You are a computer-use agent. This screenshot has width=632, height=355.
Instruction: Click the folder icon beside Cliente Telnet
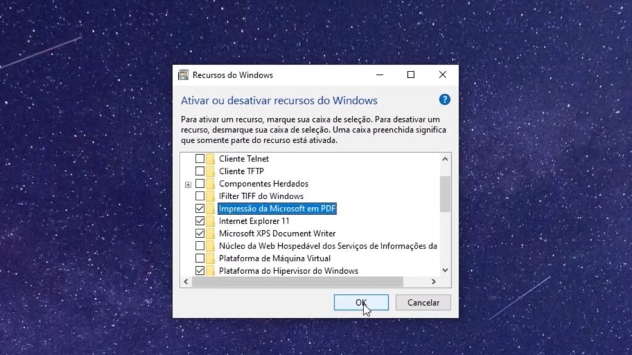pyautogui.click(x=210, y=158)
